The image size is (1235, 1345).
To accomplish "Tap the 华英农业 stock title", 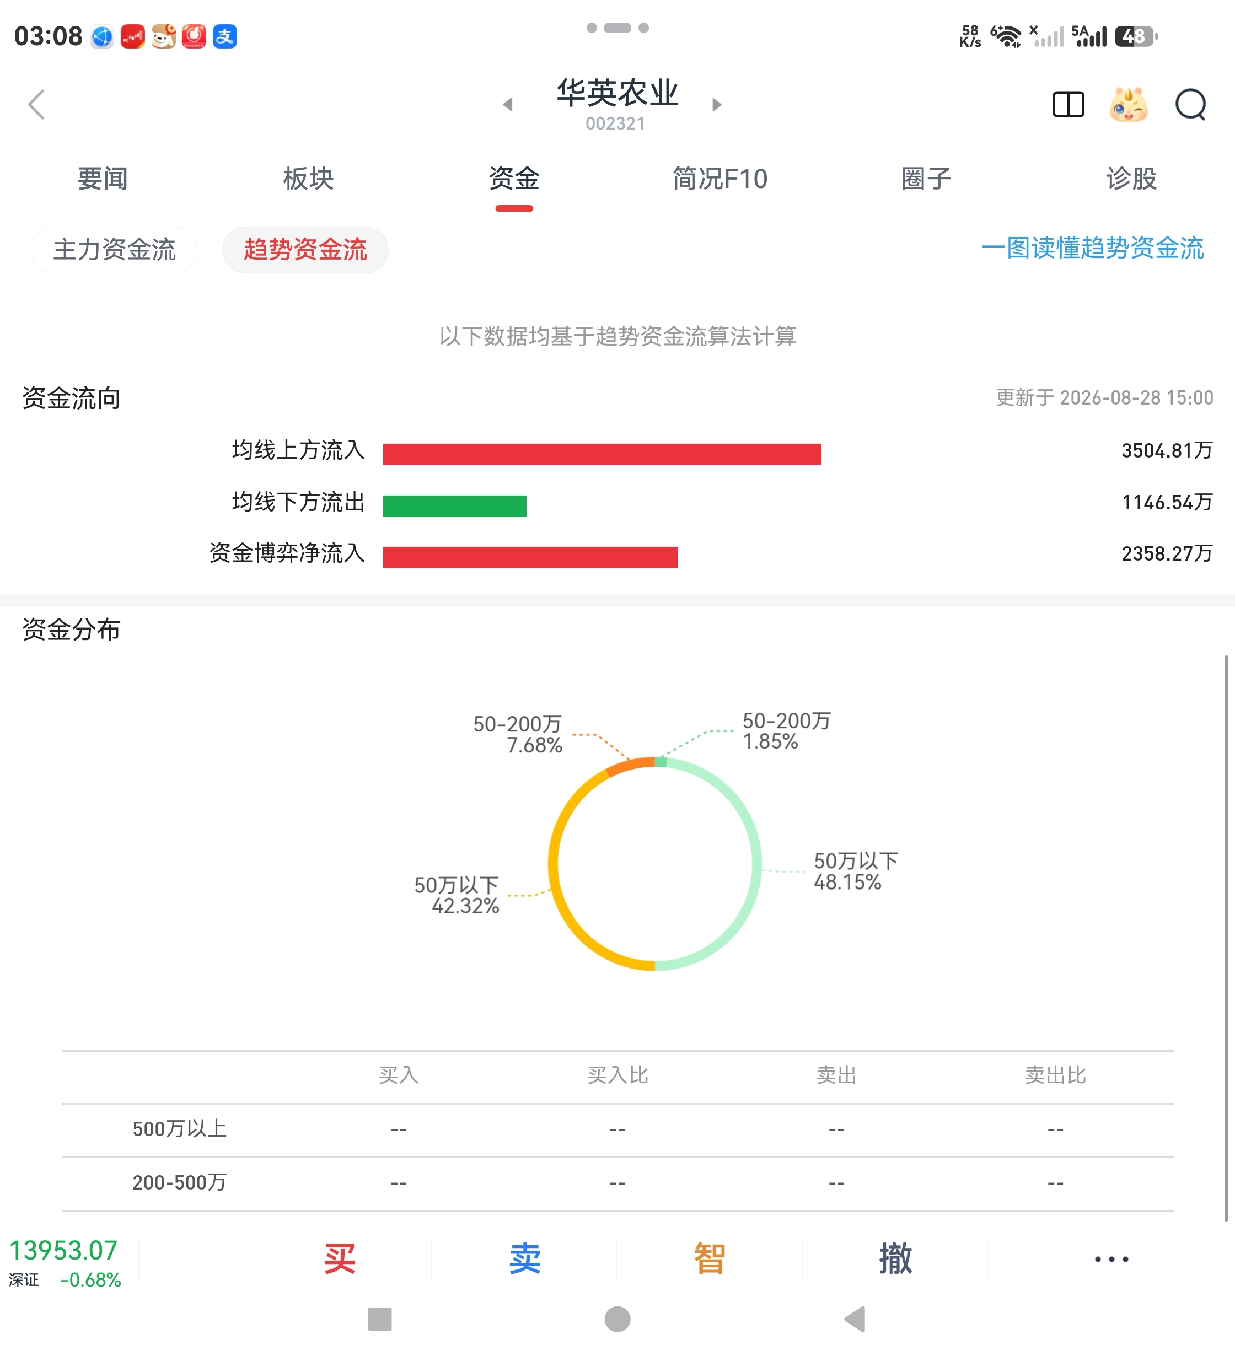I will coord(617,94).
